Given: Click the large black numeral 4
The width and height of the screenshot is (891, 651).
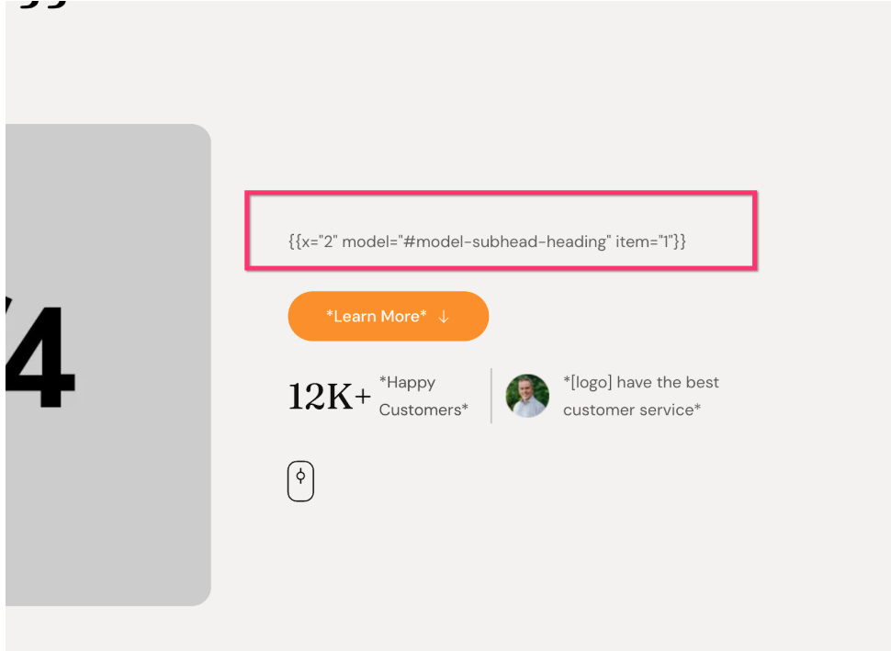Looking at the screenshot, I should tap(40, 354).
